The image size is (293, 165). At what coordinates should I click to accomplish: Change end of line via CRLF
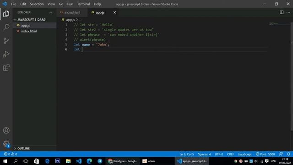pyautogui.click(x=230, y=154)
